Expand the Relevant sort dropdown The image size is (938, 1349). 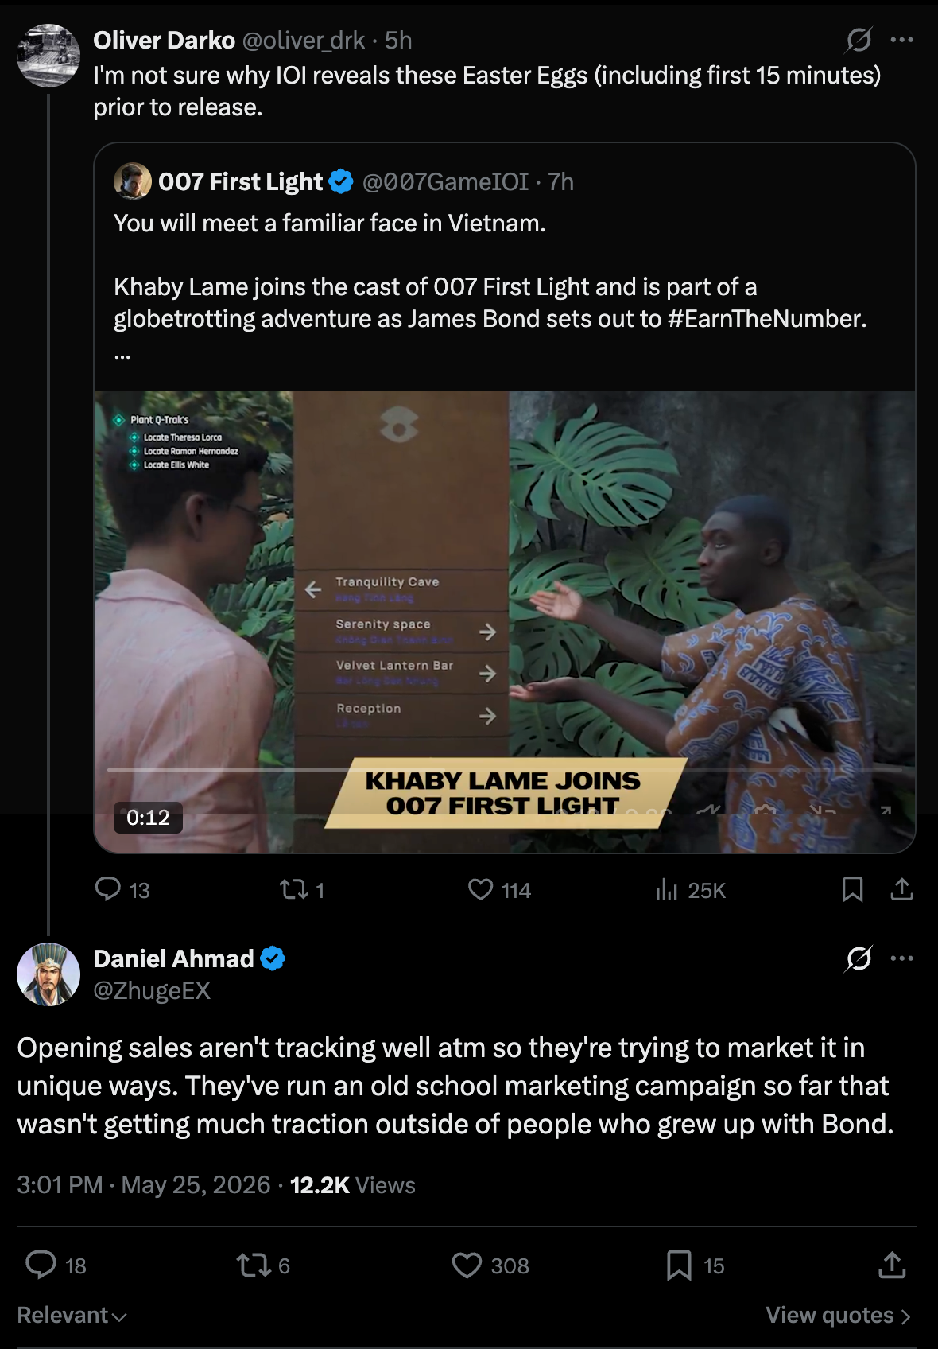[72, 1316]
